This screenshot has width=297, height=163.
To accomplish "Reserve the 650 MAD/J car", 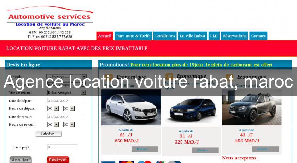I will pyautogui.click(x=145, y=149).
